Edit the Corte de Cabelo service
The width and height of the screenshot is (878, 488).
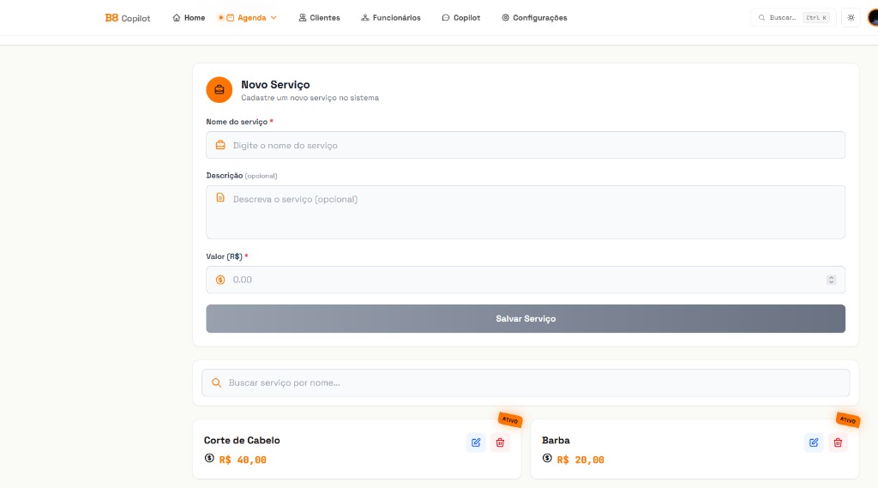[476, 443]
